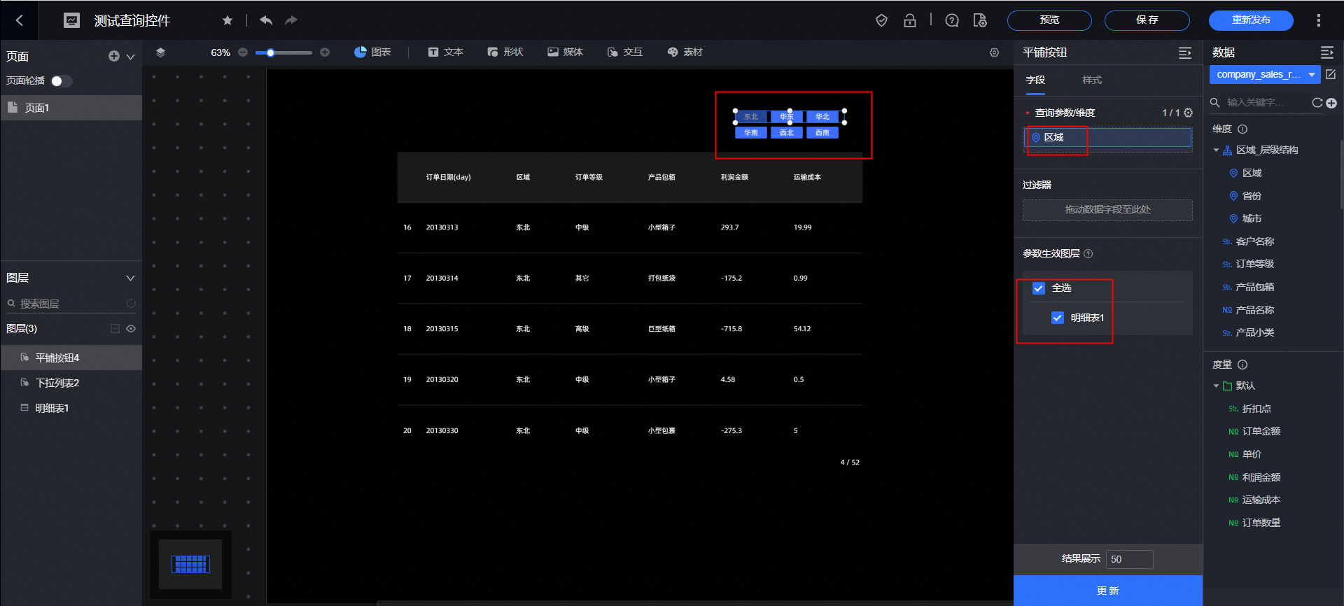The width and height of the screenshot is (1344, 606).
Task: Switch to the 样式 tab
Action: (x=1091, y=80)
